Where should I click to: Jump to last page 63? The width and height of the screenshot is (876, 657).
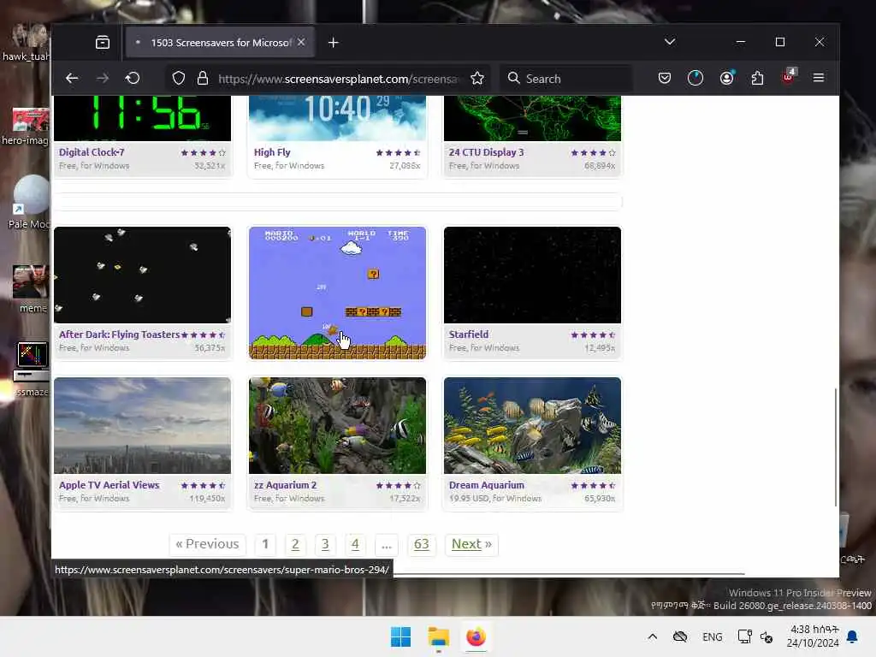(421, 544)
